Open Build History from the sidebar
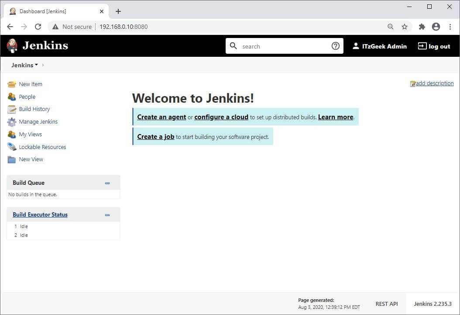The height and width of the screenshot is (315, 460). [x=34, y=109]
